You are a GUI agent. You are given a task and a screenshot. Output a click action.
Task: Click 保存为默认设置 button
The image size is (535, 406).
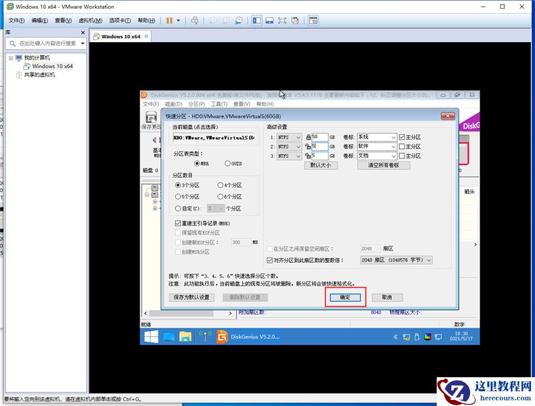[191, 298]
